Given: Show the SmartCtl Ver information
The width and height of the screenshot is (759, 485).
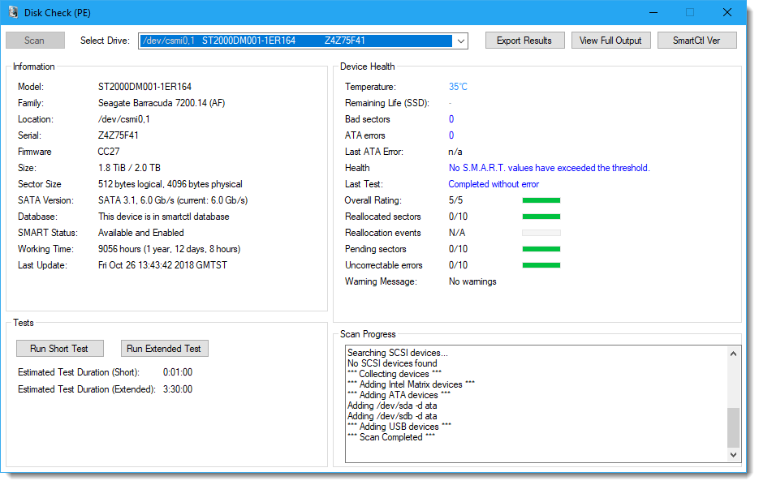Looking at the screenshot, I should point(696,41).
